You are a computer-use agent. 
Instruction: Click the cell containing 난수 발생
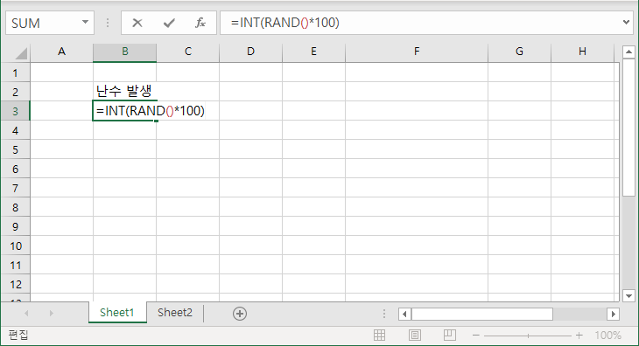tap(124, 91)
